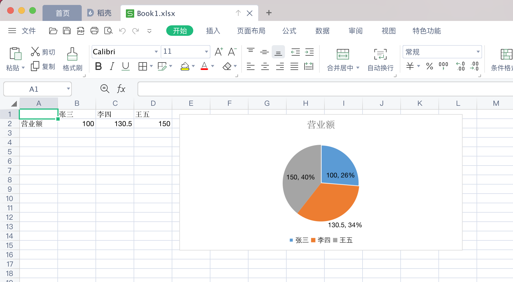Decrease indent in the alignment group
The width and height of the screenshot is (513, 282).
point(295,52)
